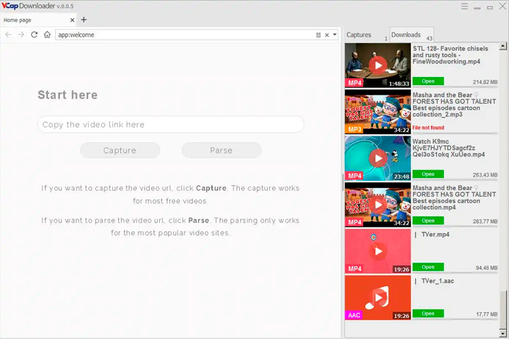Viewport: 509px width, 339px height.
Task: Click the 17,77 MB size label
Action: 486,314
